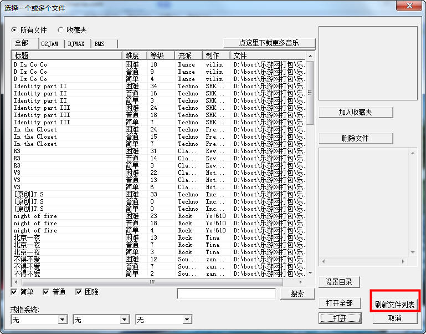
Task: Select V3 简单 level 6 row
Action: [x=159, y=187]
